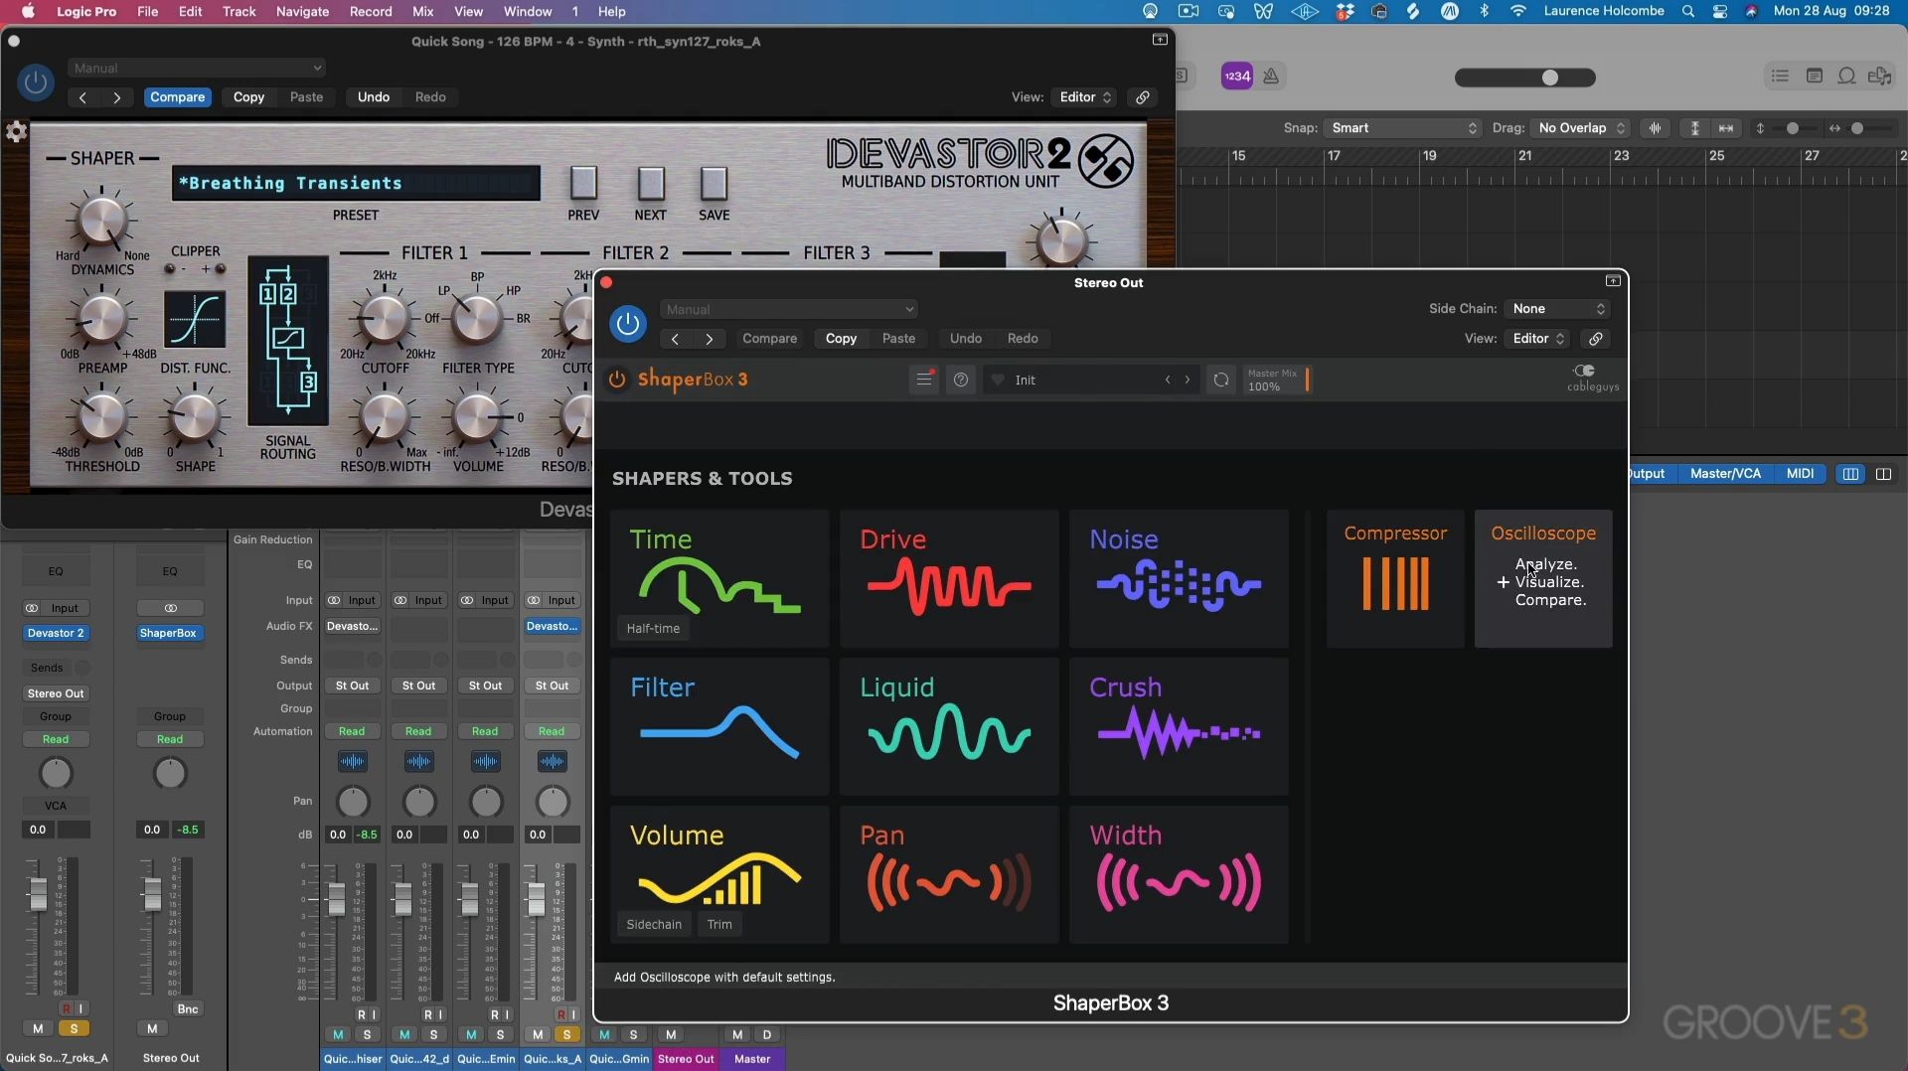Click the ShaperBox preset menu hamburger icon
Viewport: 1908px width, 1071px height.
click(x=924, y=380)
